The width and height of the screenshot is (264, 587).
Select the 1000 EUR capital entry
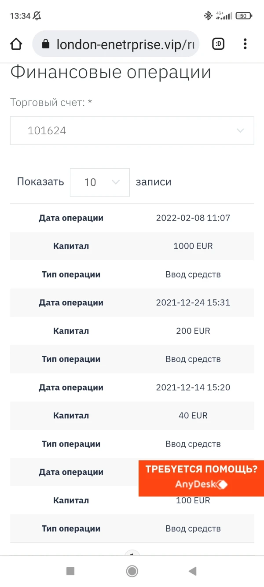(193, 246)
